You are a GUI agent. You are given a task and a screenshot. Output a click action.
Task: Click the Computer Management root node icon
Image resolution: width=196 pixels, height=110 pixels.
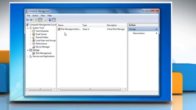pos(27,25)
